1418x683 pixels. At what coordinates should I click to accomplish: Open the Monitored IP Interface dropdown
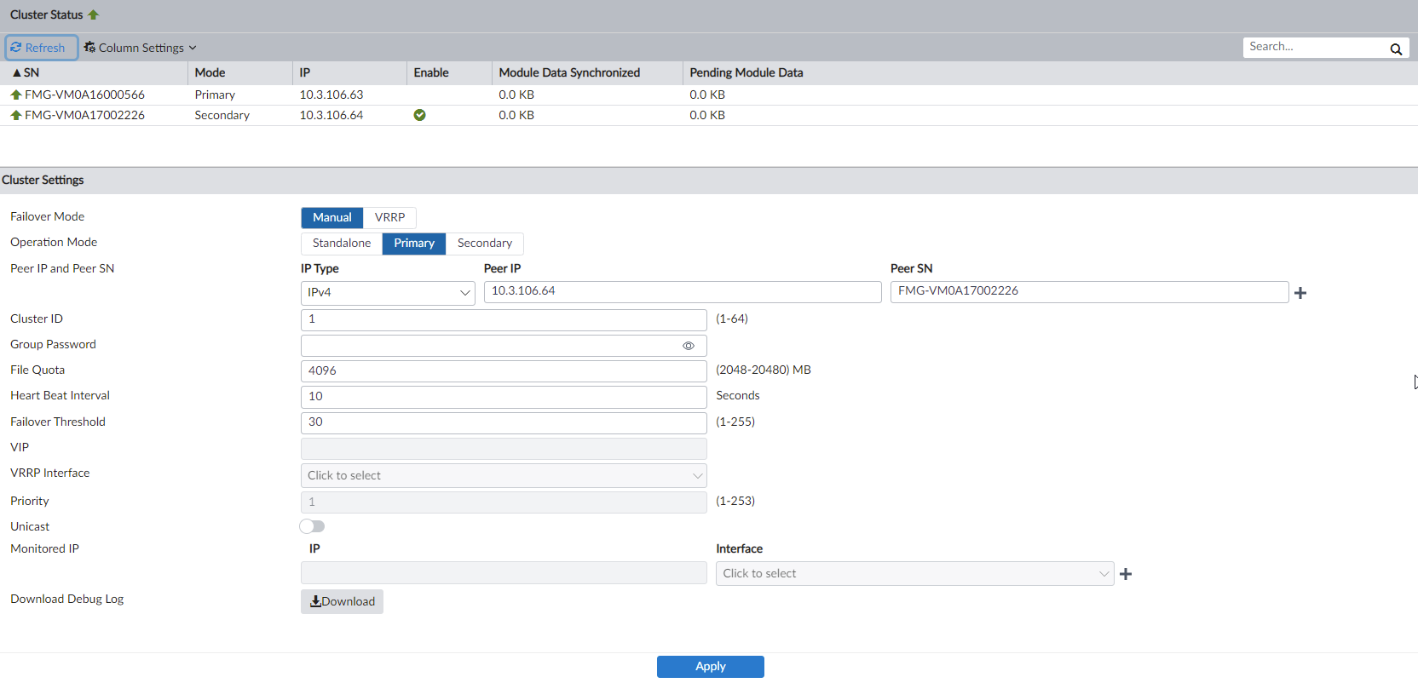[x=914, y=573]
